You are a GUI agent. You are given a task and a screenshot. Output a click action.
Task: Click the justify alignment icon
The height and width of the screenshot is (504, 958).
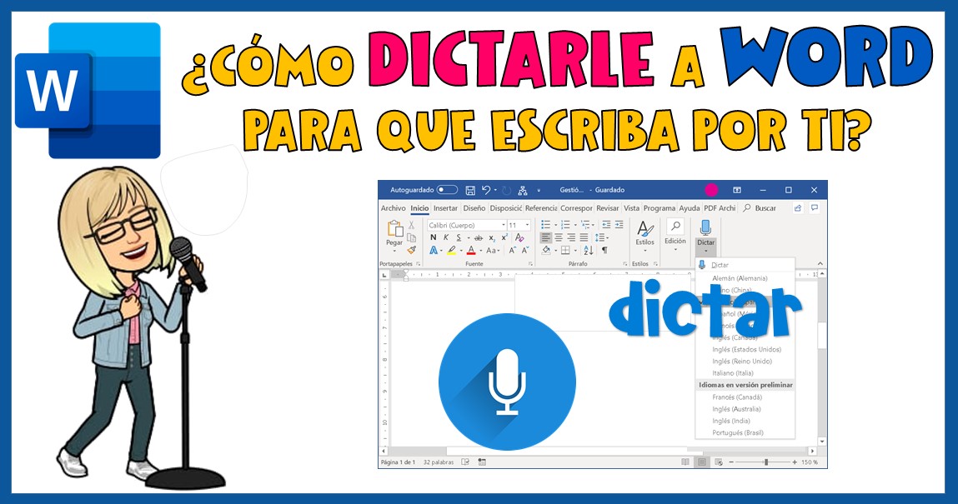[584, 237]
